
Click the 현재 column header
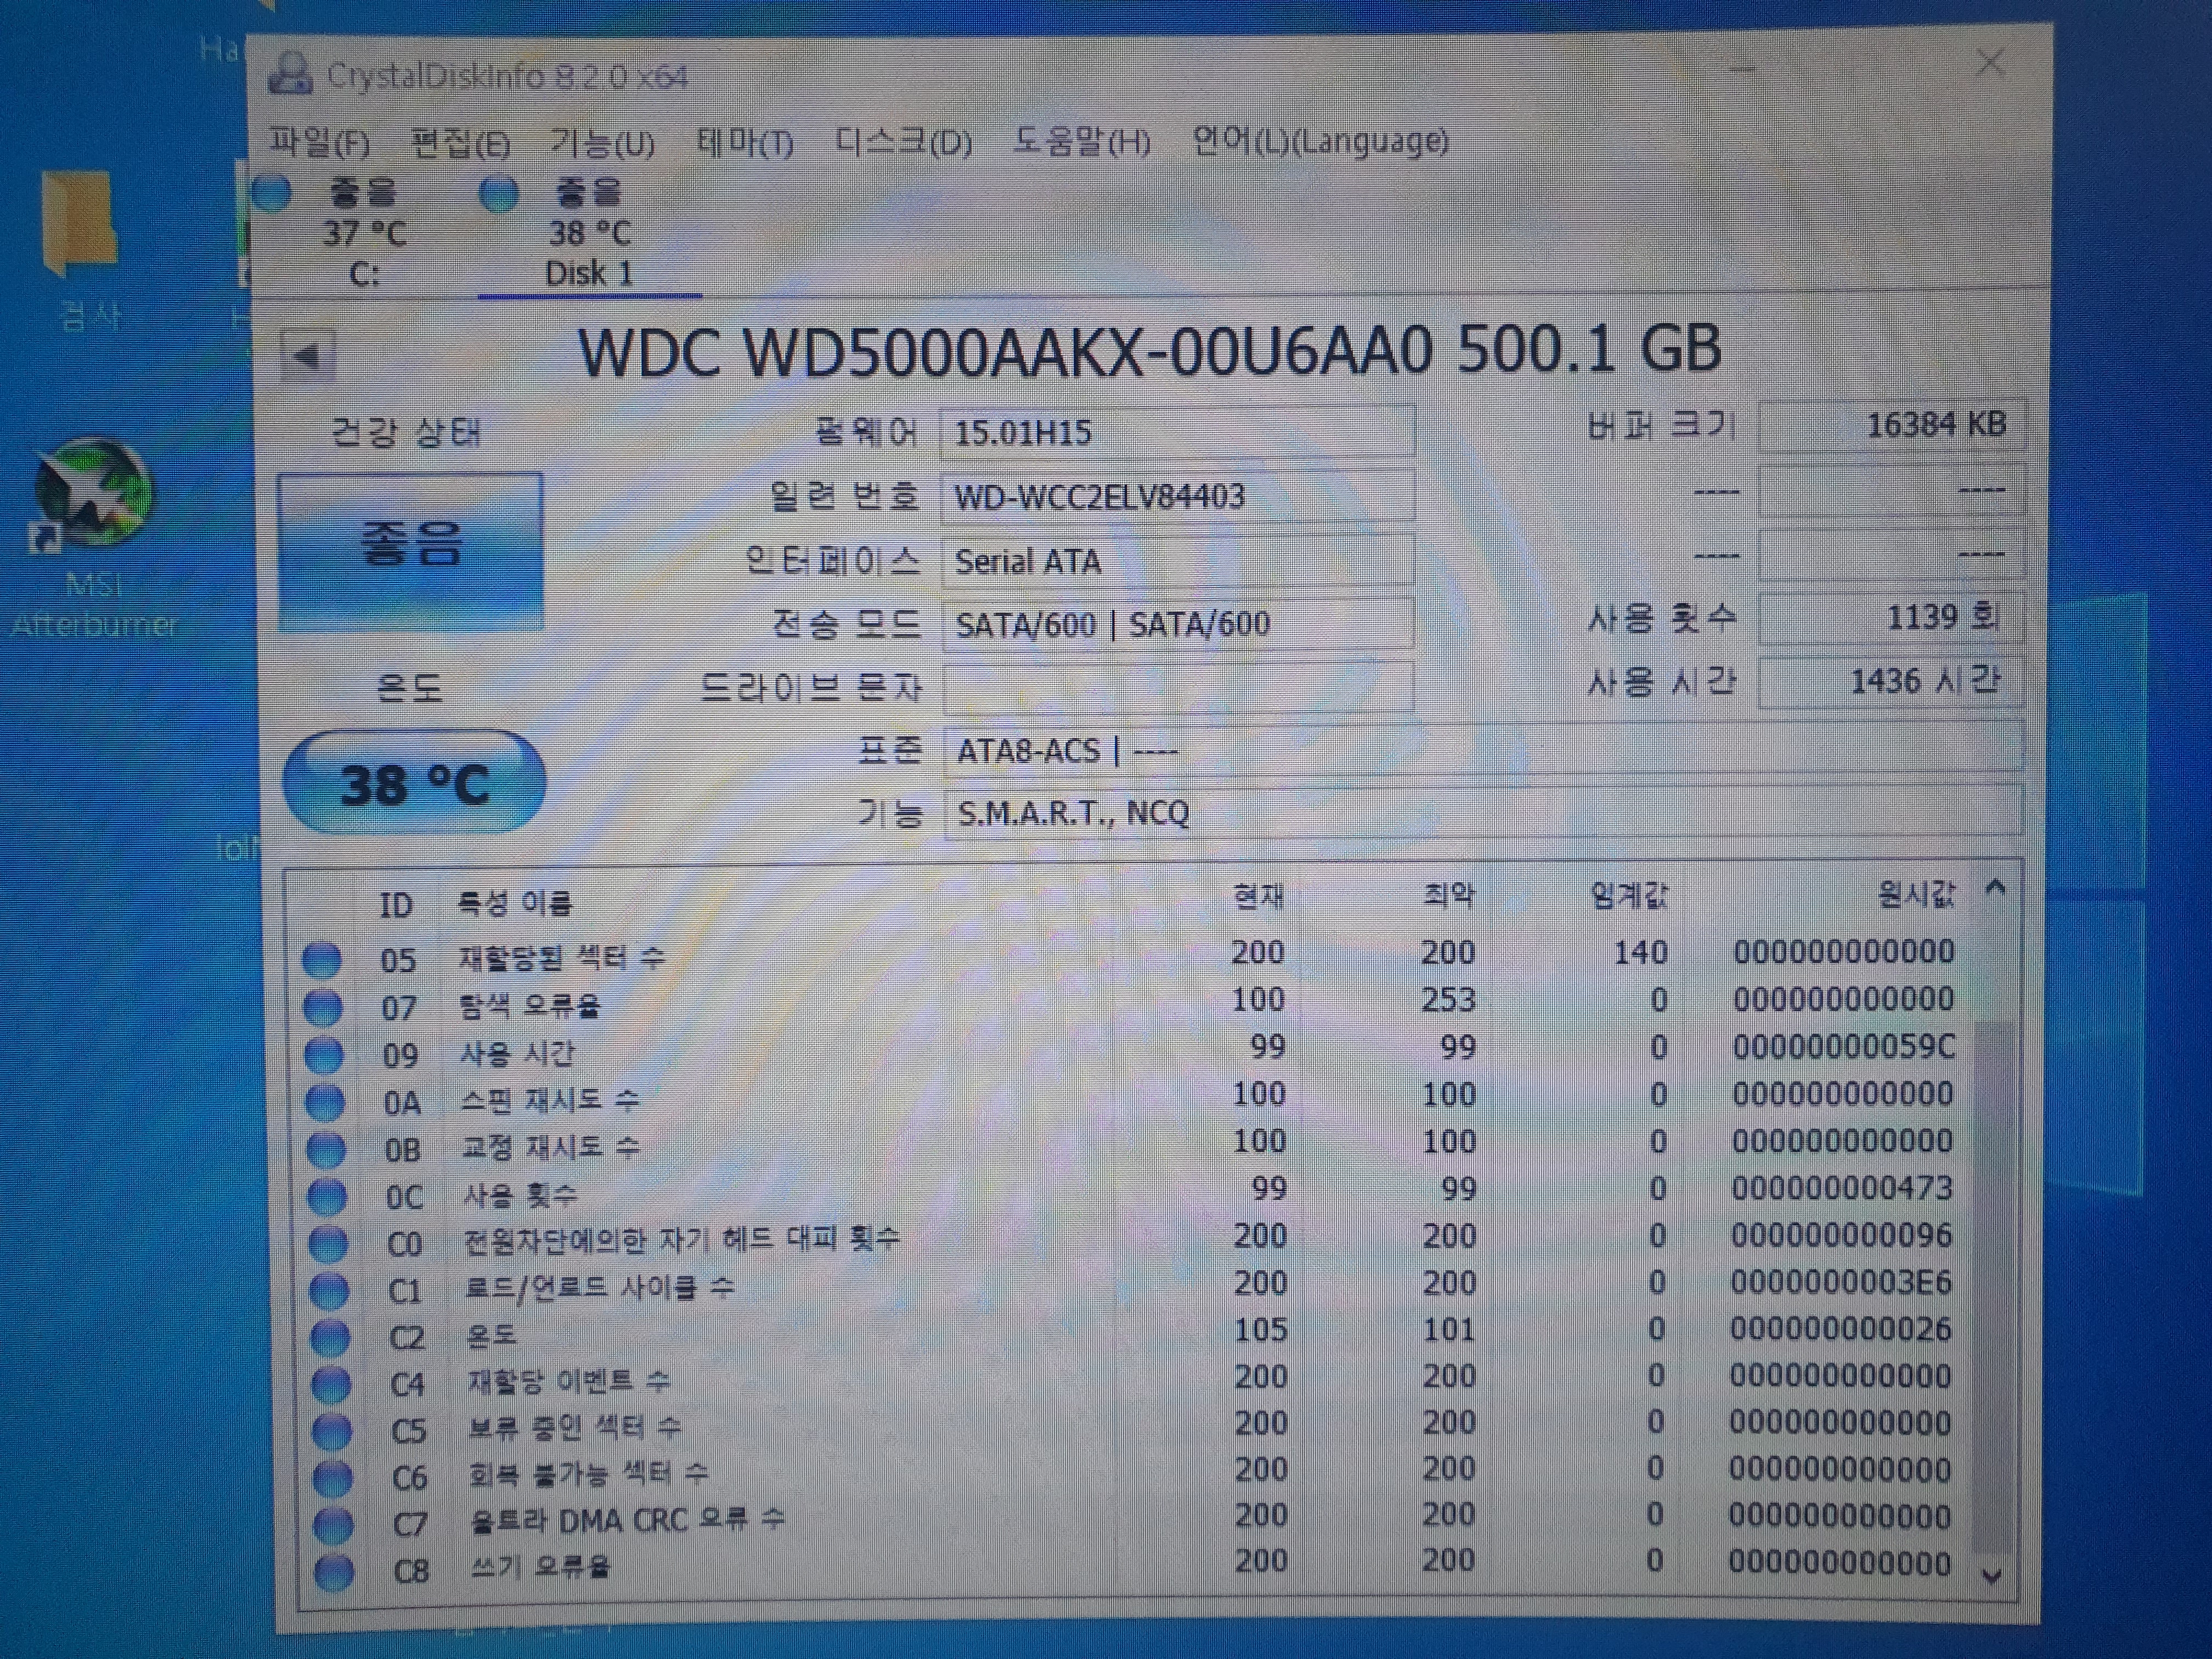(1258, 896)
